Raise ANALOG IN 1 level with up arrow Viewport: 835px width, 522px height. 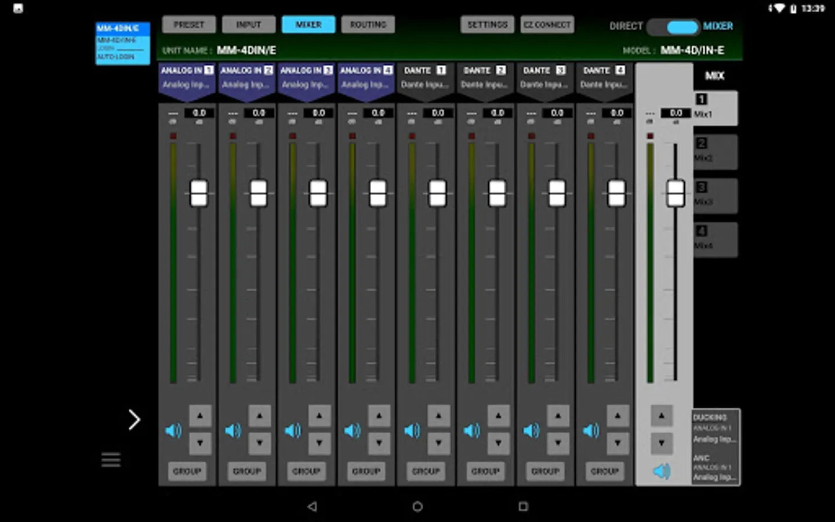click(x=200, y=416)
